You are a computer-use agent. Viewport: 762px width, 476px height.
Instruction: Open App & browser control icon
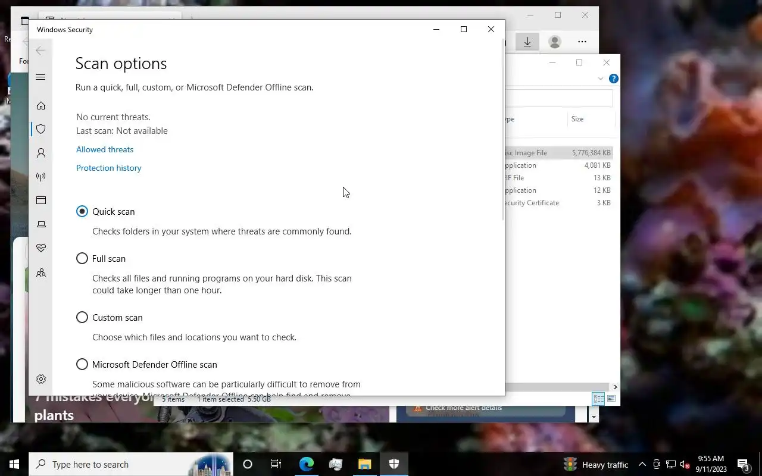[41, 201]
